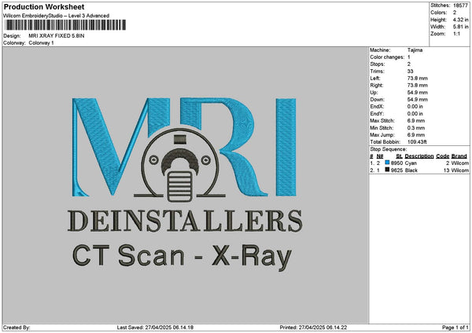Click the Cyan thread color swatch

(x=387, y=163)
